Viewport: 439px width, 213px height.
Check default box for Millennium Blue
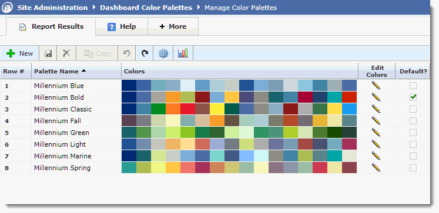(413, 86)
